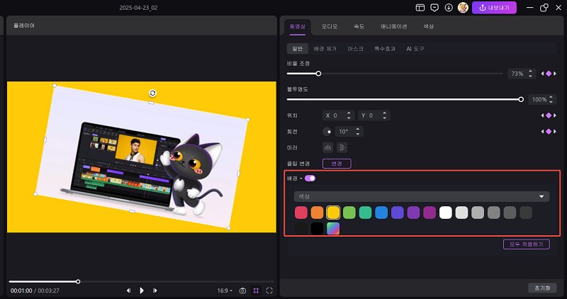The width and height of the screenshot is (567, 299).
Task: Click the X position input field
Action: point(338,115)
